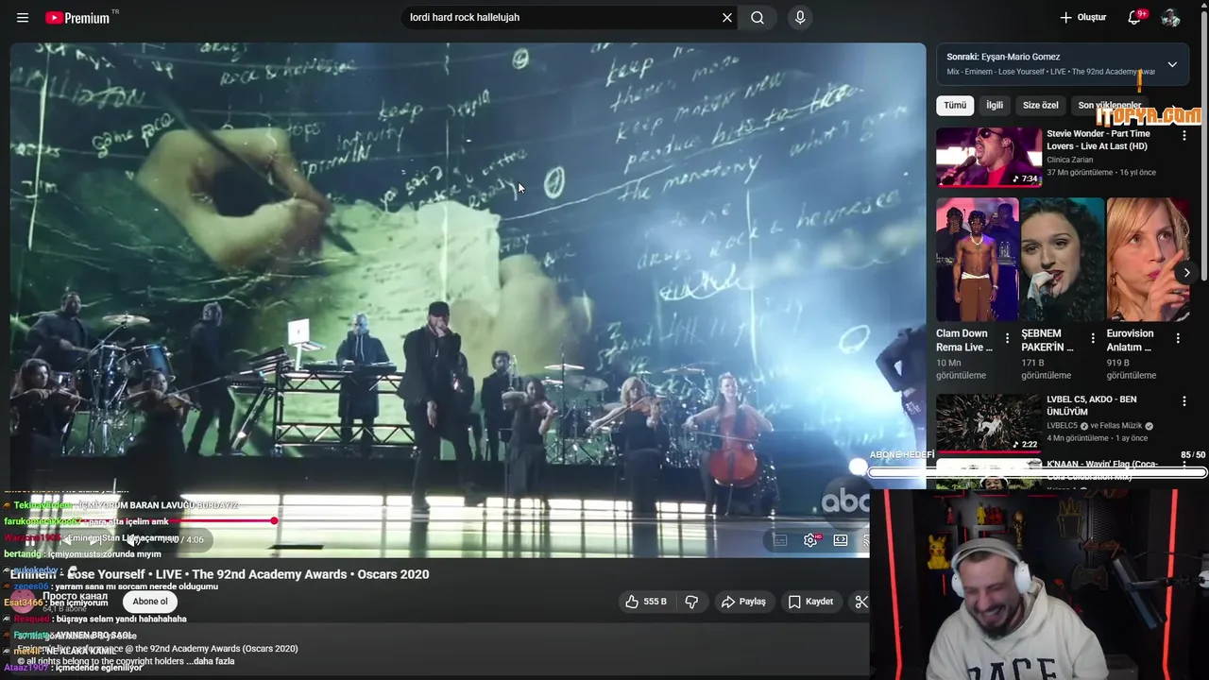Open player settings gear
The height and width of the screenshot is (680, 1209).
tap(810, 540)
